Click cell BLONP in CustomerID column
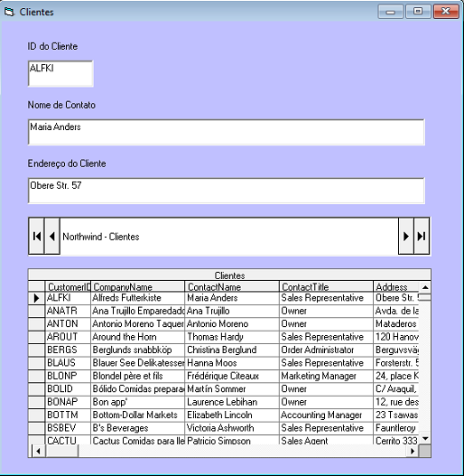Viewport: 464px width, 476px height. (x=68, y=376)
